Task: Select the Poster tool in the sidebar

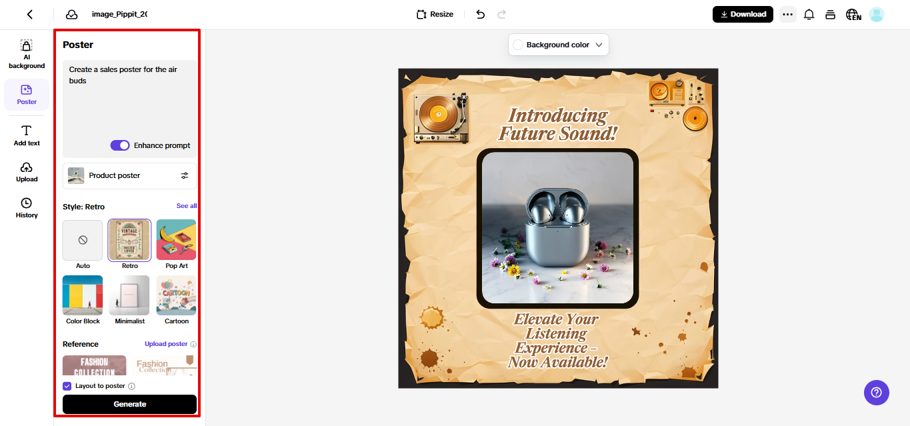Action: (26, 94)
